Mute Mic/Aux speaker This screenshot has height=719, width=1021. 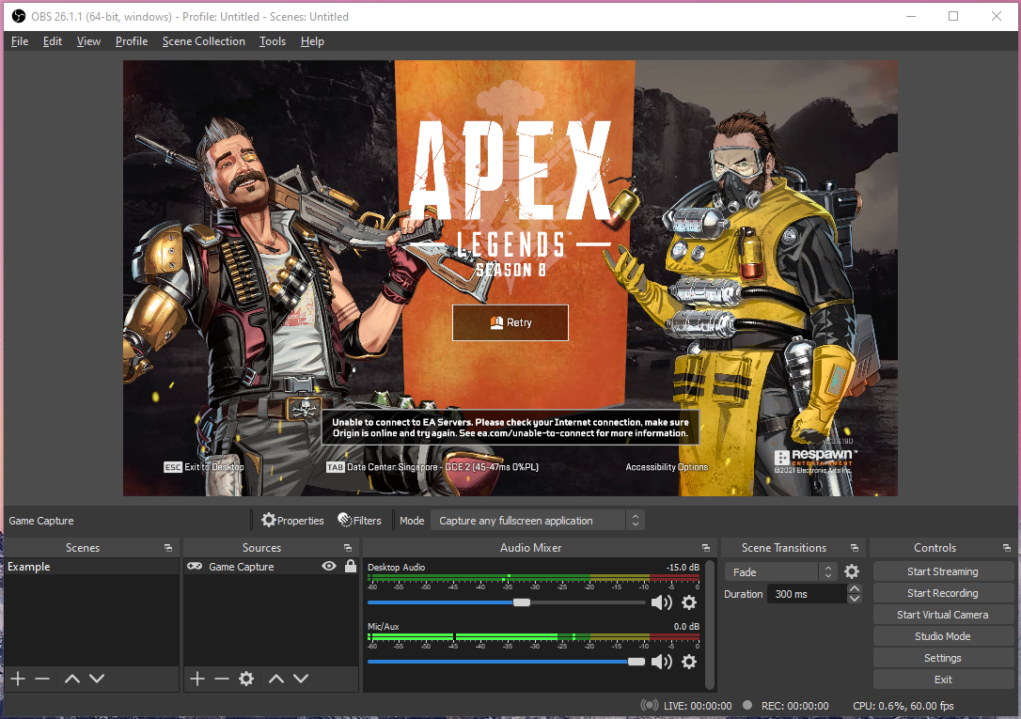[662, 662]
